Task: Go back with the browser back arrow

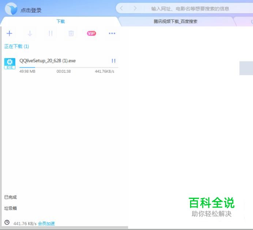Action: click(x=121, y=8)
